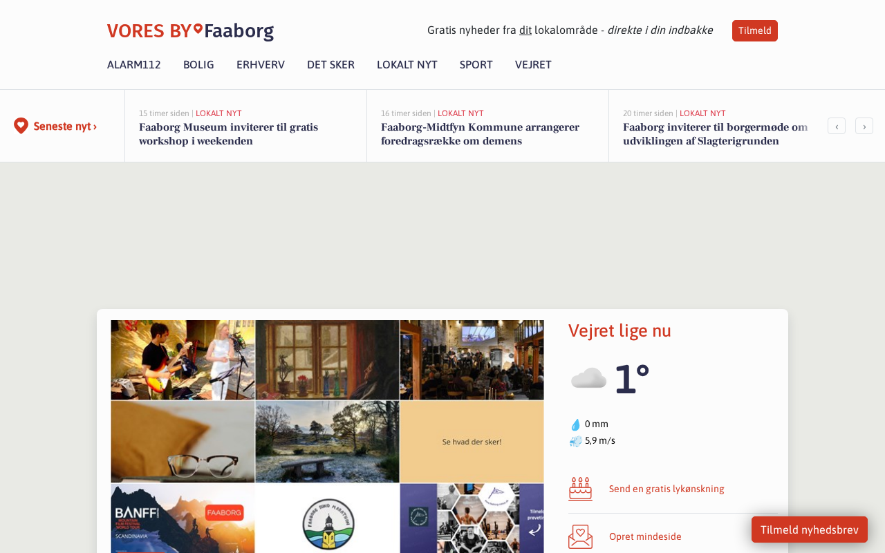The width and height of the screenshot is (885, 553).
Task: Go to the VEJRET menu section
Action: [533, 65]
